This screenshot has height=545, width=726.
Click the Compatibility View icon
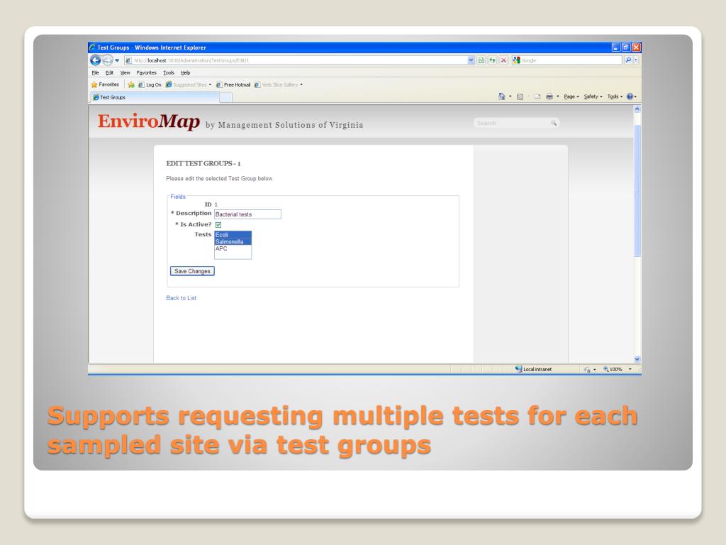[x=481, y=60]
